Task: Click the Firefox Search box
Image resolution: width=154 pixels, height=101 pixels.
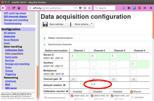Action: pos(105,8)
